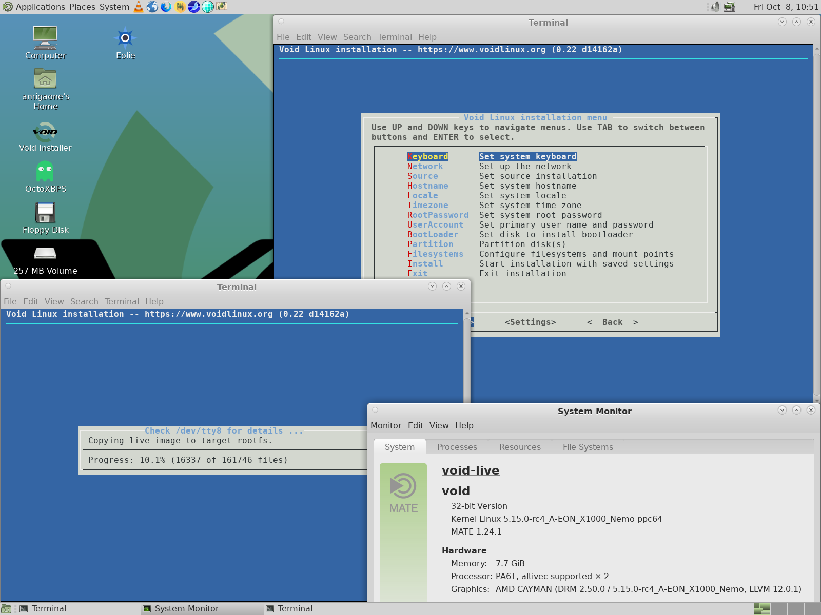Open the System menu in top panel
The width and height of the screenshot is (821, 615).
(114, 7)
